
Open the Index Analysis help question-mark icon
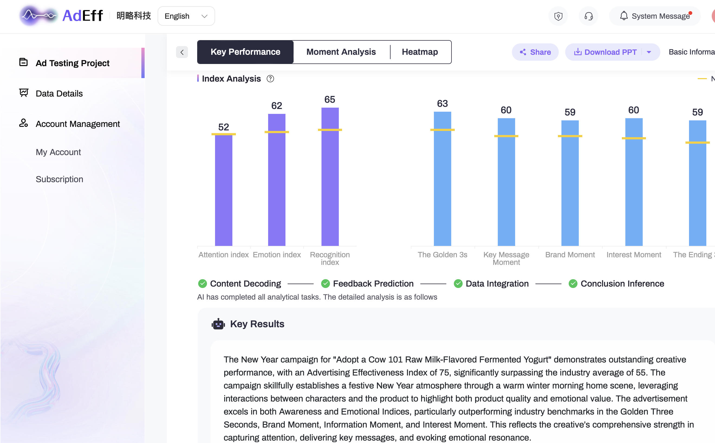tap(270, 79)
